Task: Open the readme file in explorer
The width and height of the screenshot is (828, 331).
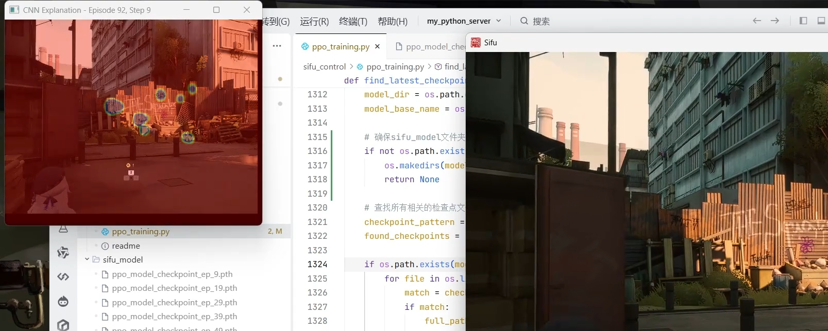Action: coord(184,246)
